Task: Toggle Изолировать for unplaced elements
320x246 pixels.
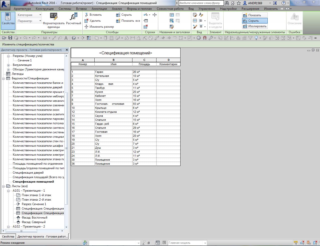Action: (x=255, y=26)
